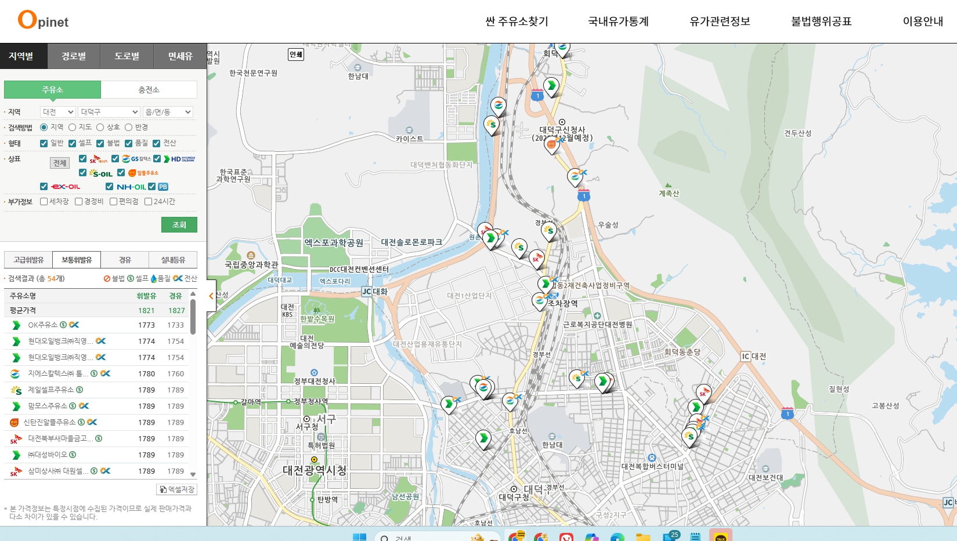The image size is (957, 541).
Task: Click the HD Oilbank logo in 맘모스주유소 row
Action: point(16,406)
